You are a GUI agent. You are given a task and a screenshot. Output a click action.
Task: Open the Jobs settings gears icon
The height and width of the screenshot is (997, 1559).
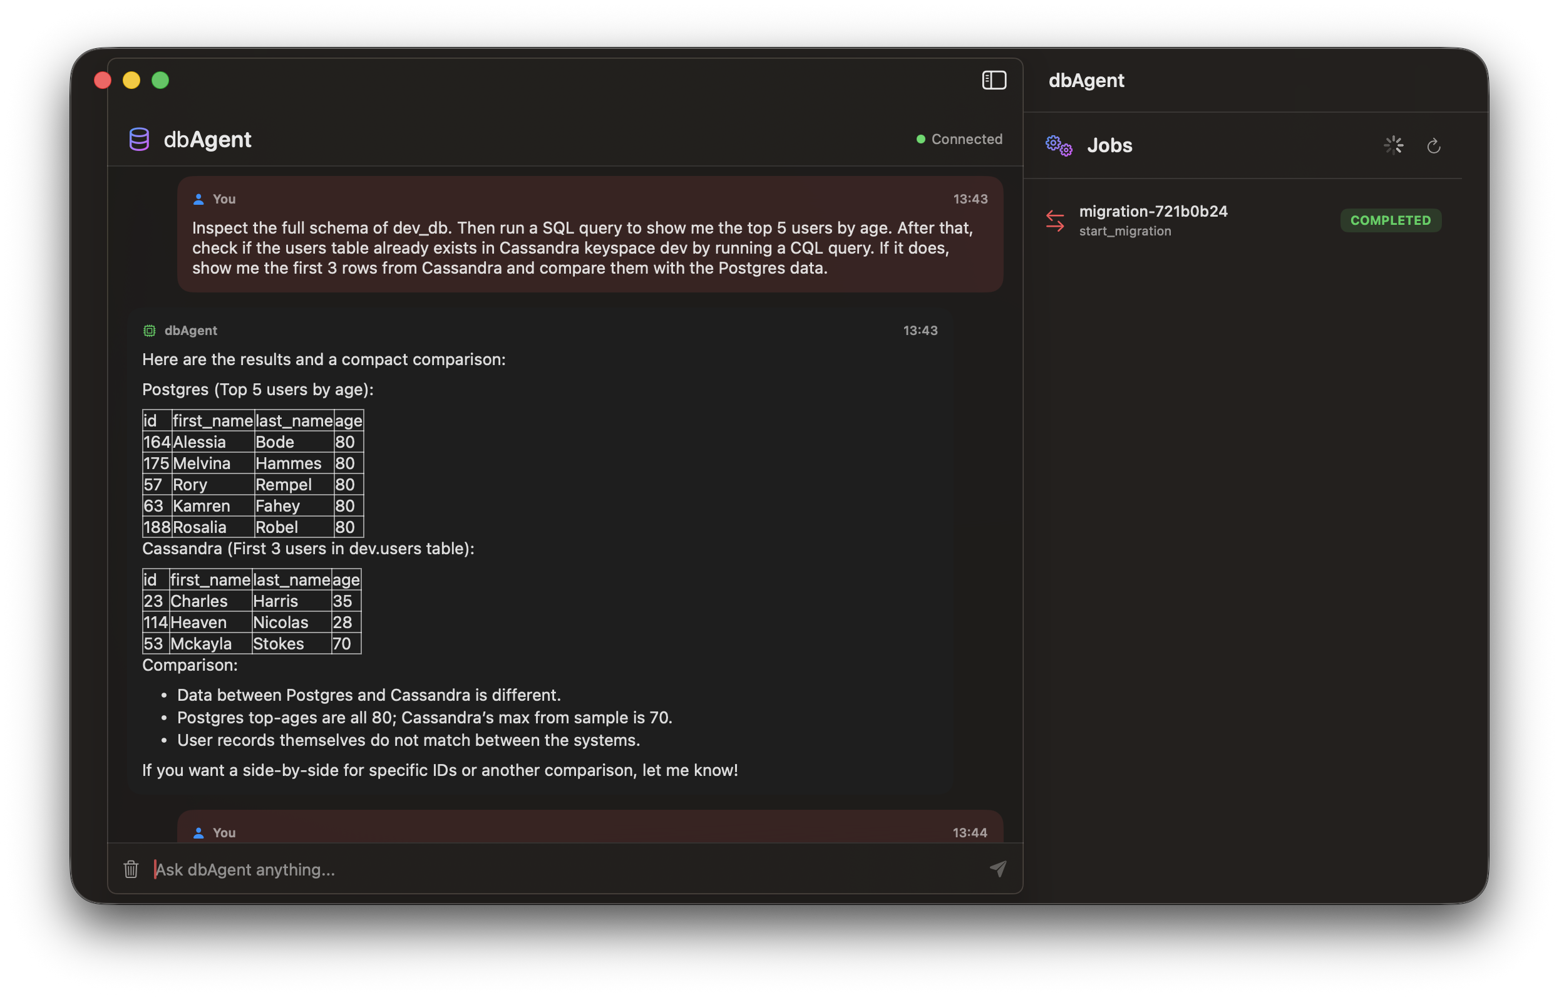[x=1058, y=145]
